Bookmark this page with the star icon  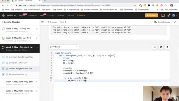[135, 5]
